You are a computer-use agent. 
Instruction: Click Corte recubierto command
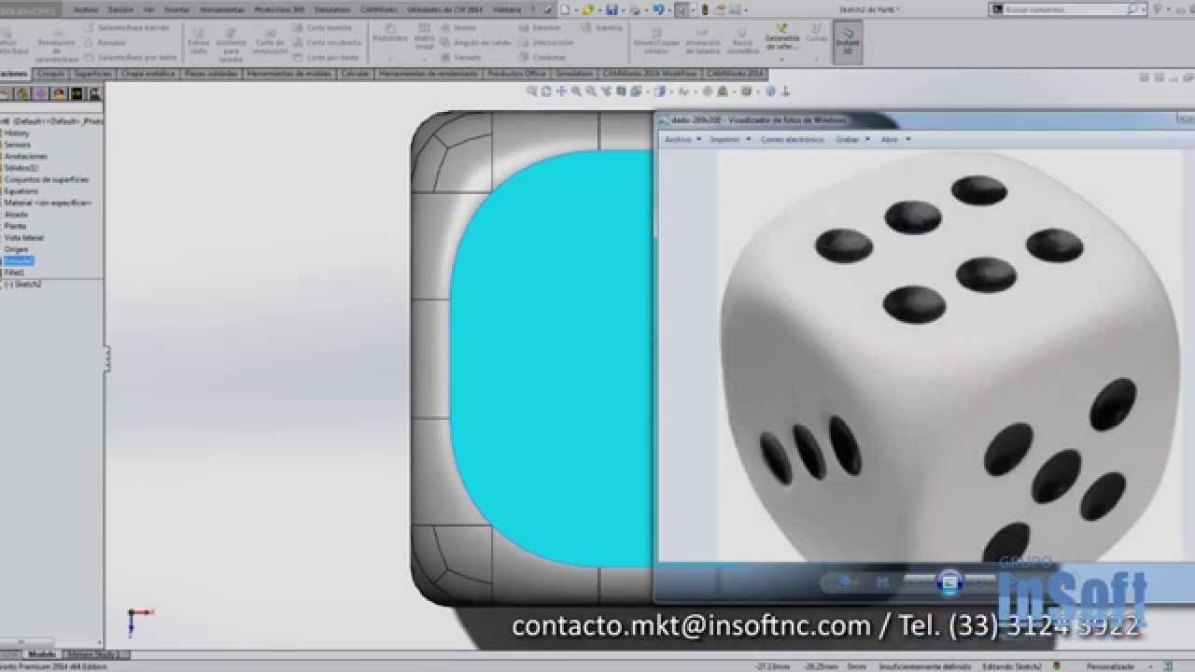[327, 43]
